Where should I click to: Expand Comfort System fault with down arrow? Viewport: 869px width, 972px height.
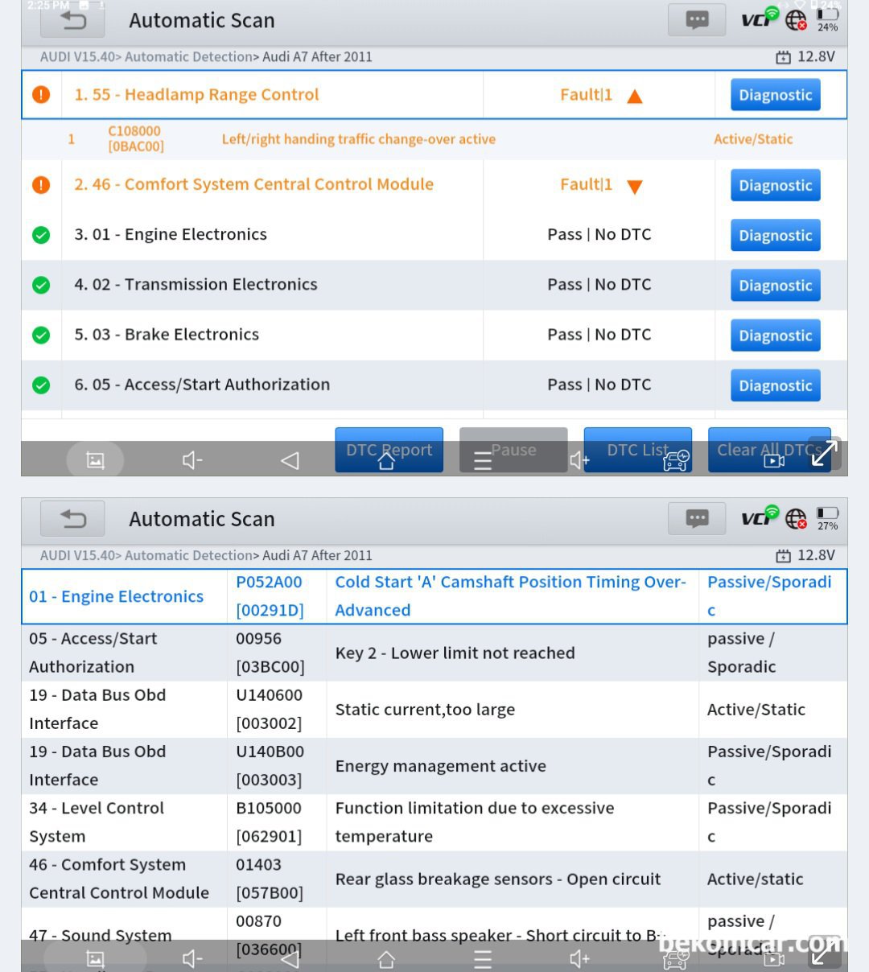pyautogui.click(x=634, y=187)
